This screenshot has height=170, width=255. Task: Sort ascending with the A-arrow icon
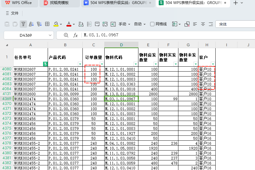coord(31,24)
